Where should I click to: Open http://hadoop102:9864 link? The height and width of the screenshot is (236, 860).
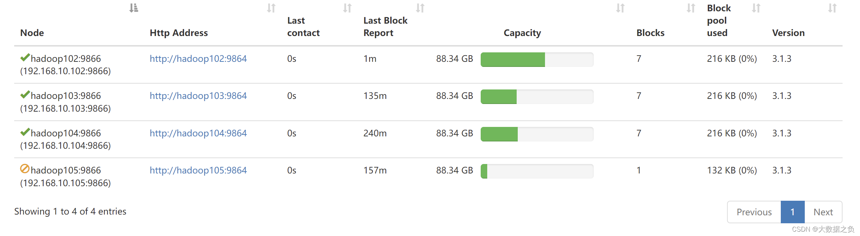198,59
